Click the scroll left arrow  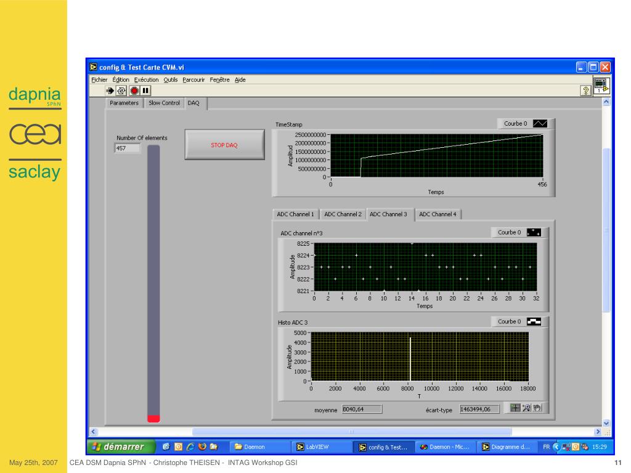click(94, 432)
